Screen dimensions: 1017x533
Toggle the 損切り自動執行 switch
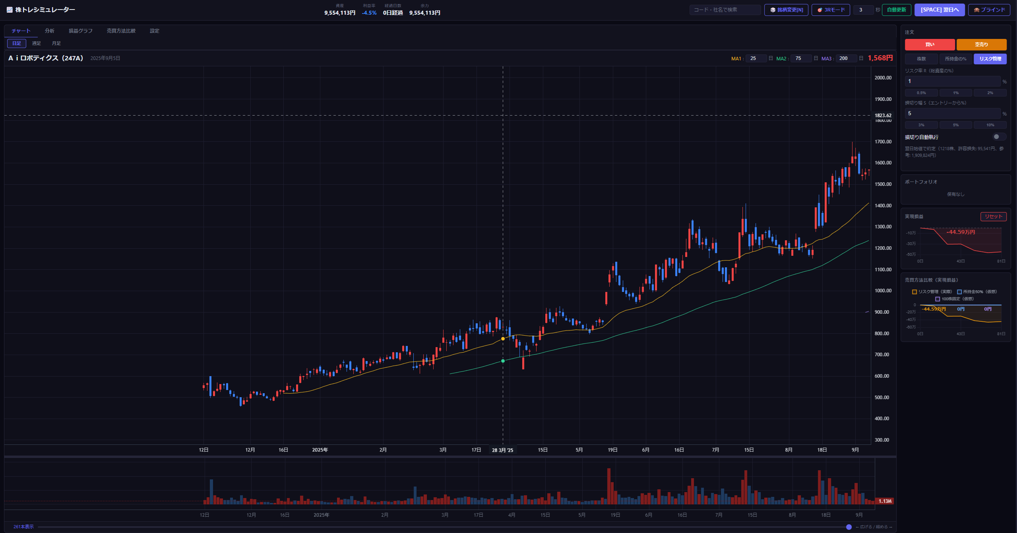pyautogui.click(x=999, y=137)
